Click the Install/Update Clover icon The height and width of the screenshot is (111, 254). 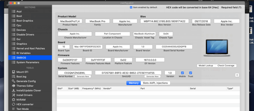click(13, 90)
